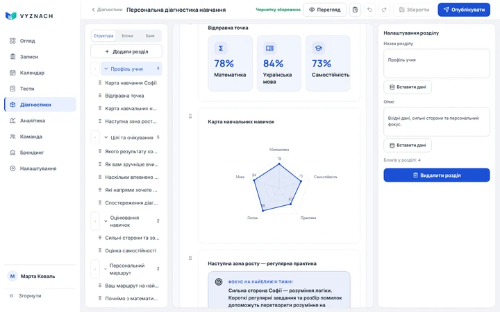Viewport: 500px width, 312px height.
Task: Click the clipboard icon in toolbar
Action: (355, 10)
